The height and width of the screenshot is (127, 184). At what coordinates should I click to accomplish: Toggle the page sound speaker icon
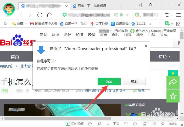pyautogui.click(x=154, y=124)
